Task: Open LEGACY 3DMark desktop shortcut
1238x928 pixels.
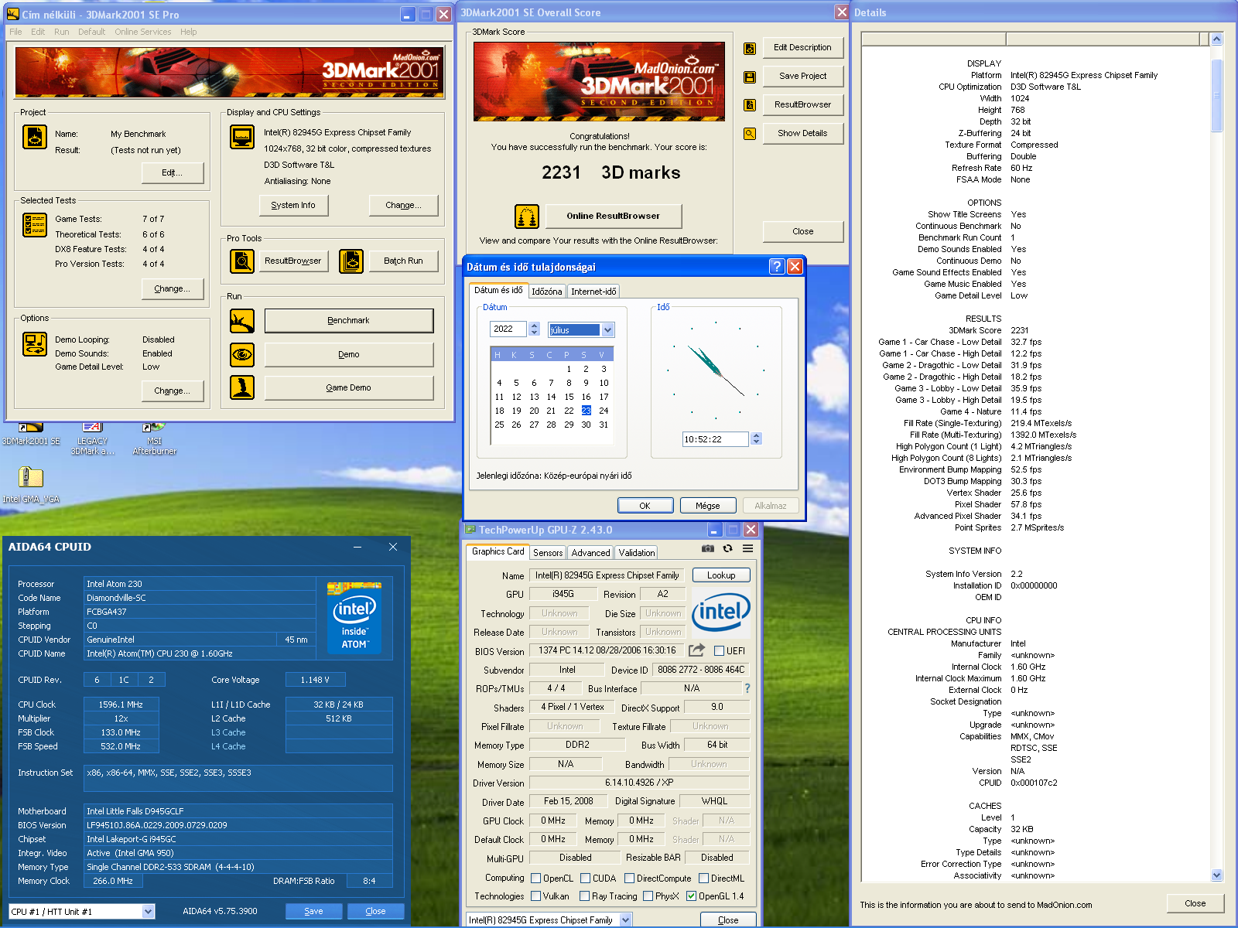Action: (x=92, y=438)
